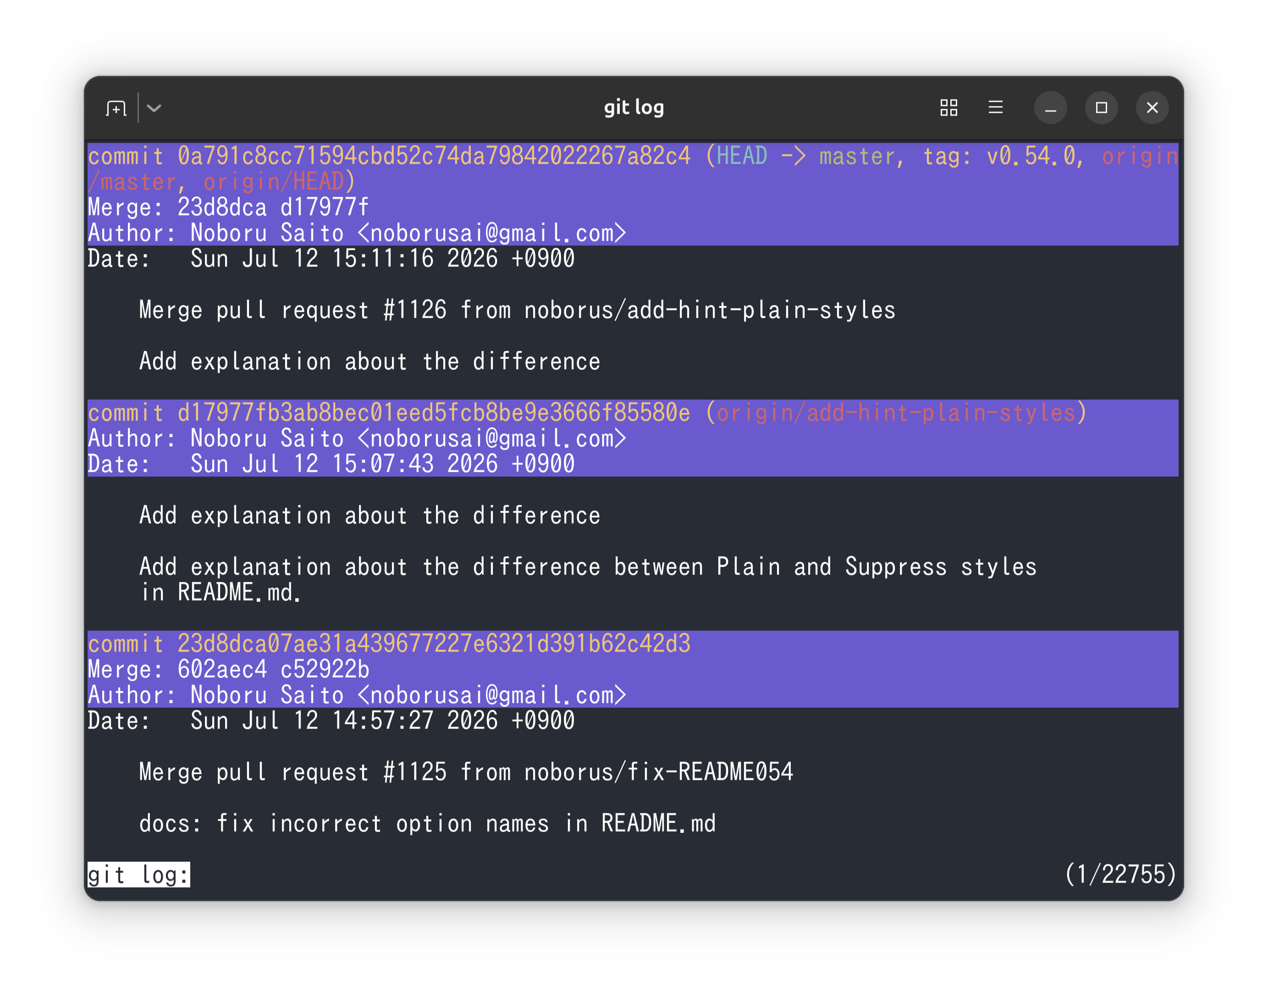
Task: Click date 'Sun Jul 12 14:57:27 2026 +0900'
Action: (x=382, y=721)
